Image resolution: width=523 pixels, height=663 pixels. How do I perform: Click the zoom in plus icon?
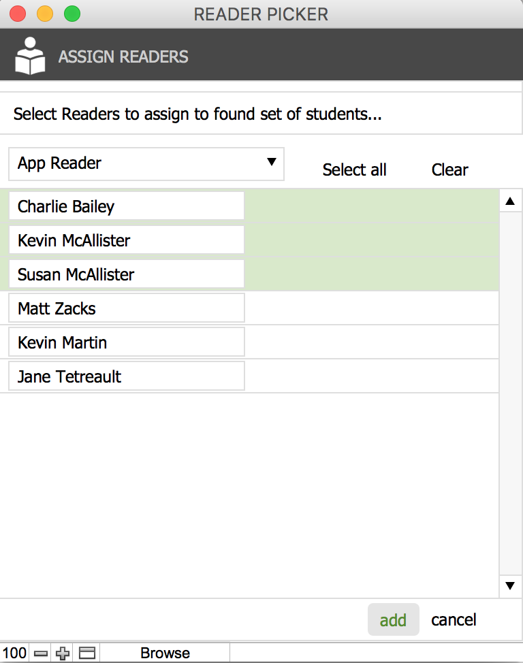pyautogui.click(x=63, y=653)
